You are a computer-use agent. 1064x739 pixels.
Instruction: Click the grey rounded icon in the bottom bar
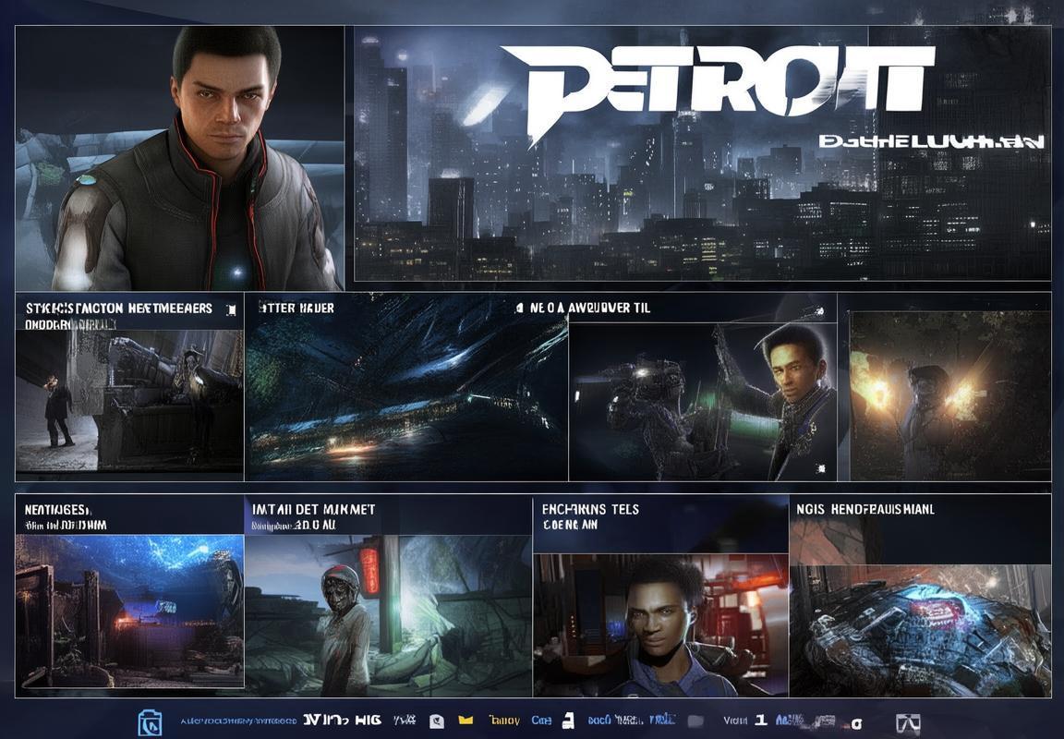(695, 721)
